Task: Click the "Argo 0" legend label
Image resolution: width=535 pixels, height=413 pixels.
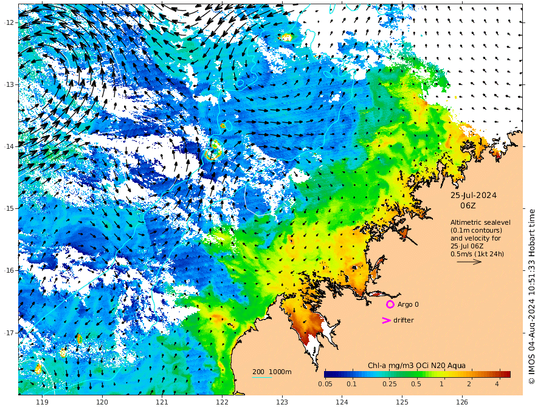Action: coord(408,304)
